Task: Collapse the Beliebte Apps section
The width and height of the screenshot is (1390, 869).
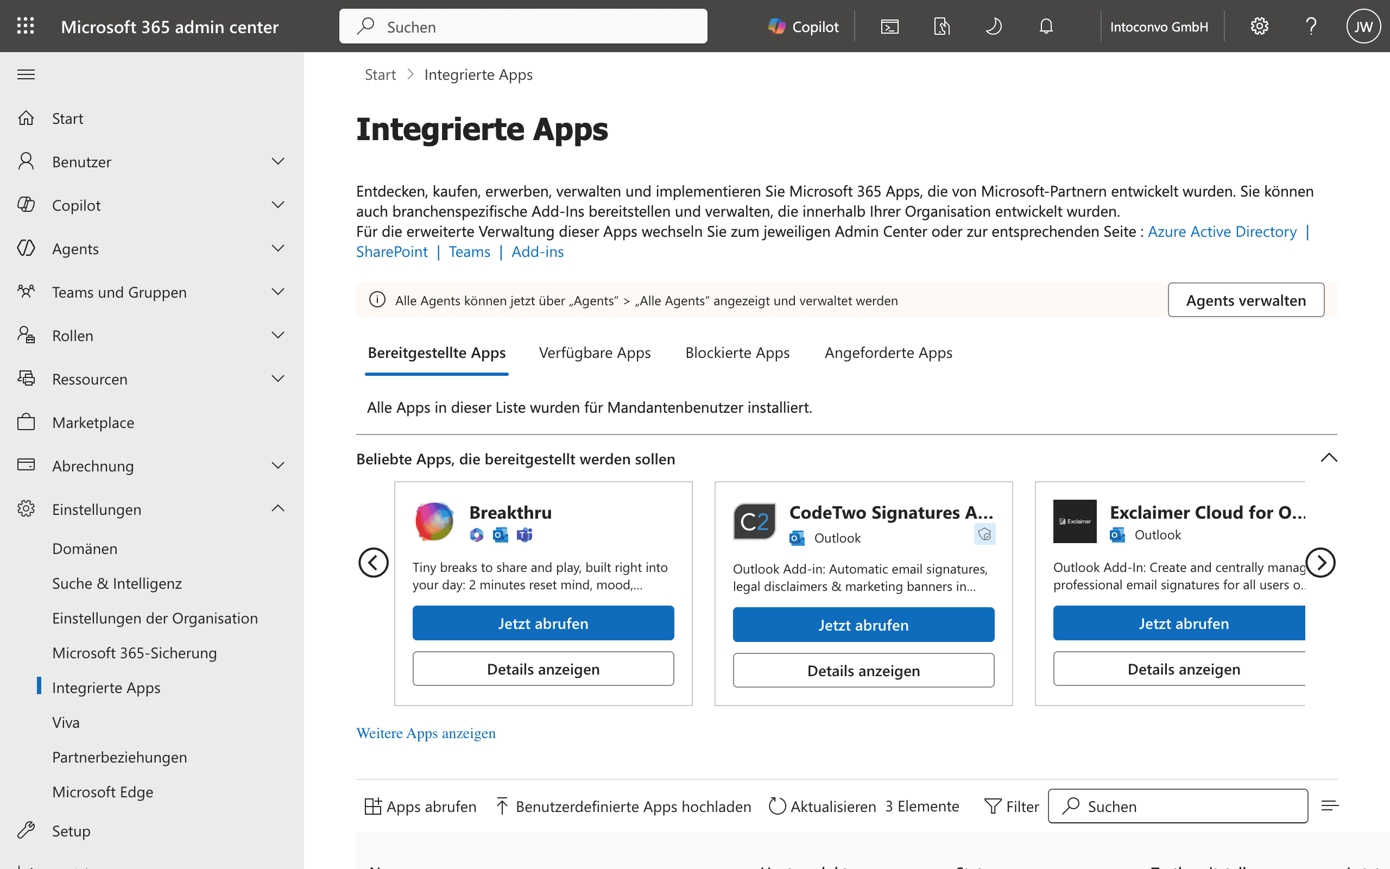Action: 1329,458
